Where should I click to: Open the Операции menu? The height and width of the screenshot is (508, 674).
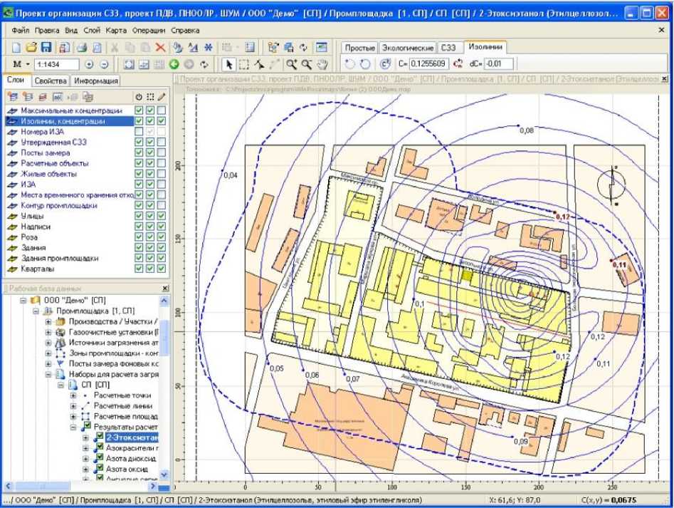(149, 31)
